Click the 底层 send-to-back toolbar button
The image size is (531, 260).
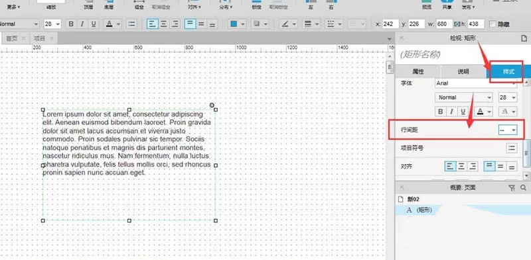coord(109,5)
